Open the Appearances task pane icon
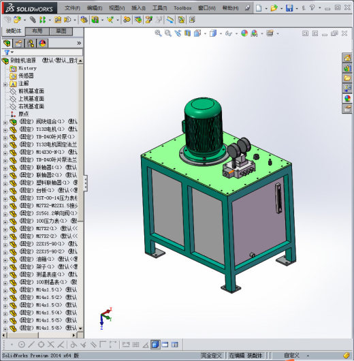 347,99
